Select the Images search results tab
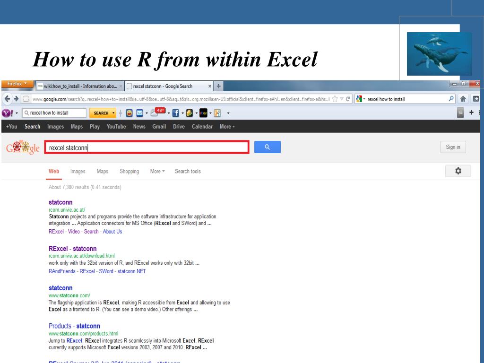The height and width of the screenshot is (363, 484). coord(78,171)
